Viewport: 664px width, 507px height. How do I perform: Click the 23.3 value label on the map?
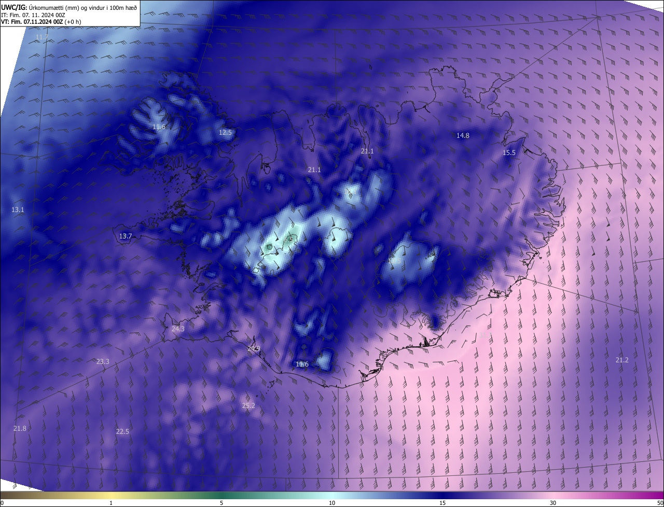103,362
